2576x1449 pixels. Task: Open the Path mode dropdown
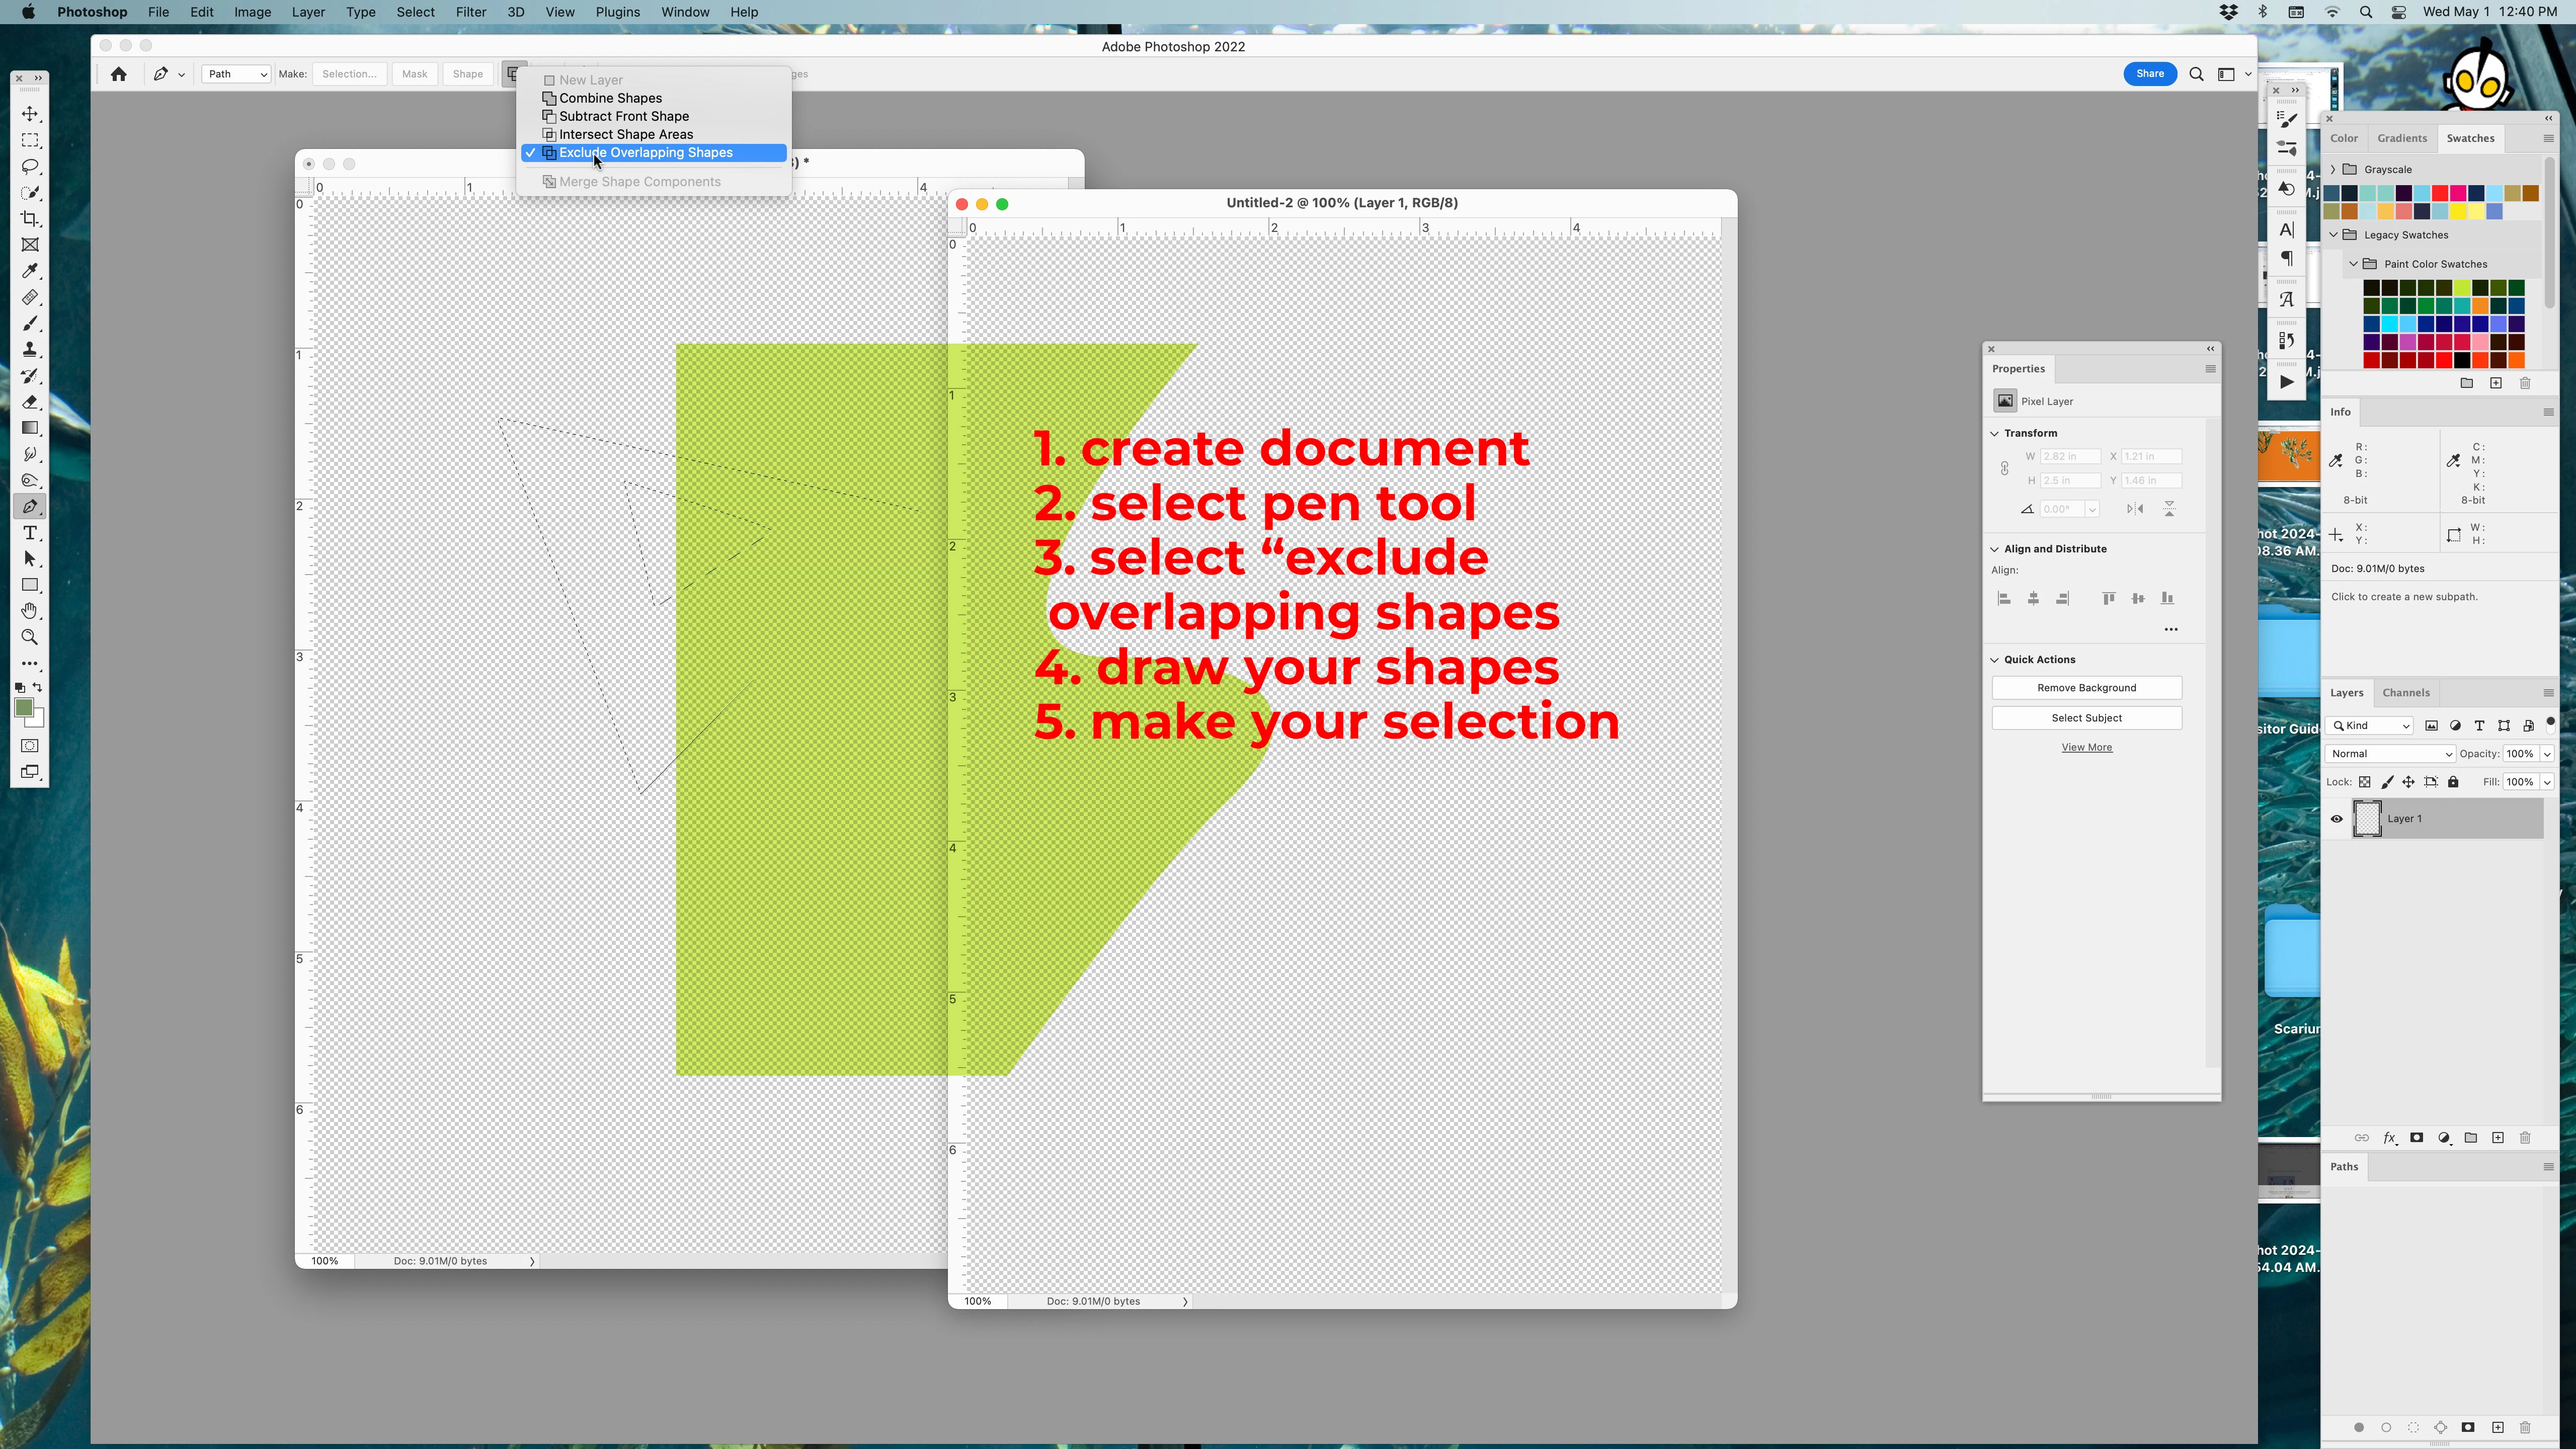236,74
